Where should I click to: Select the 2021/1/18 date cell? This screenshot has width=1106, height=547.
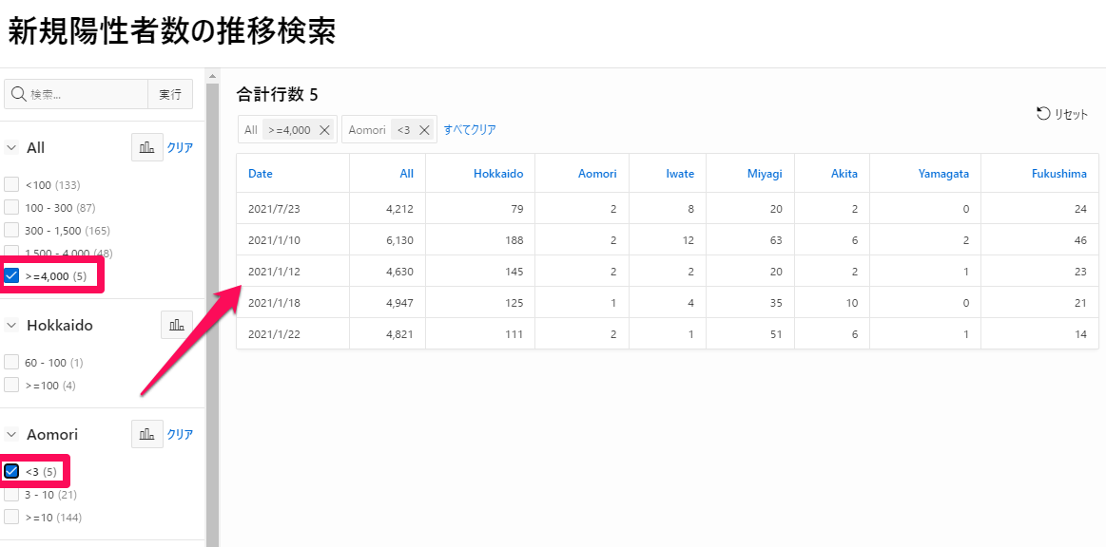point(293,302)
